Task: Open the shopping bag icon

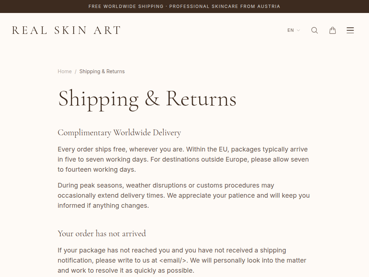Action: (x=333, y=30)
